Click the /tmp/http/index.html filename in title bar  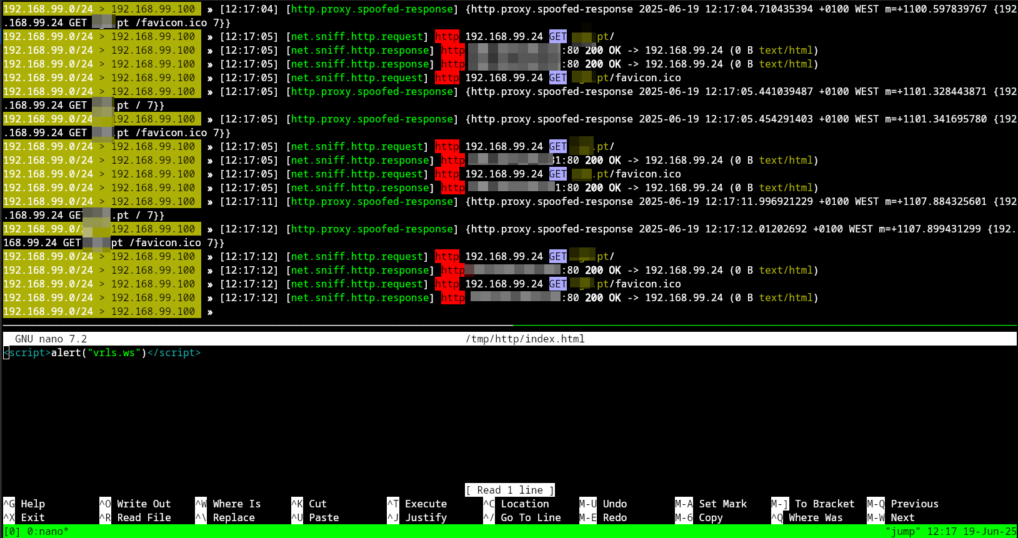click(525, 339)
